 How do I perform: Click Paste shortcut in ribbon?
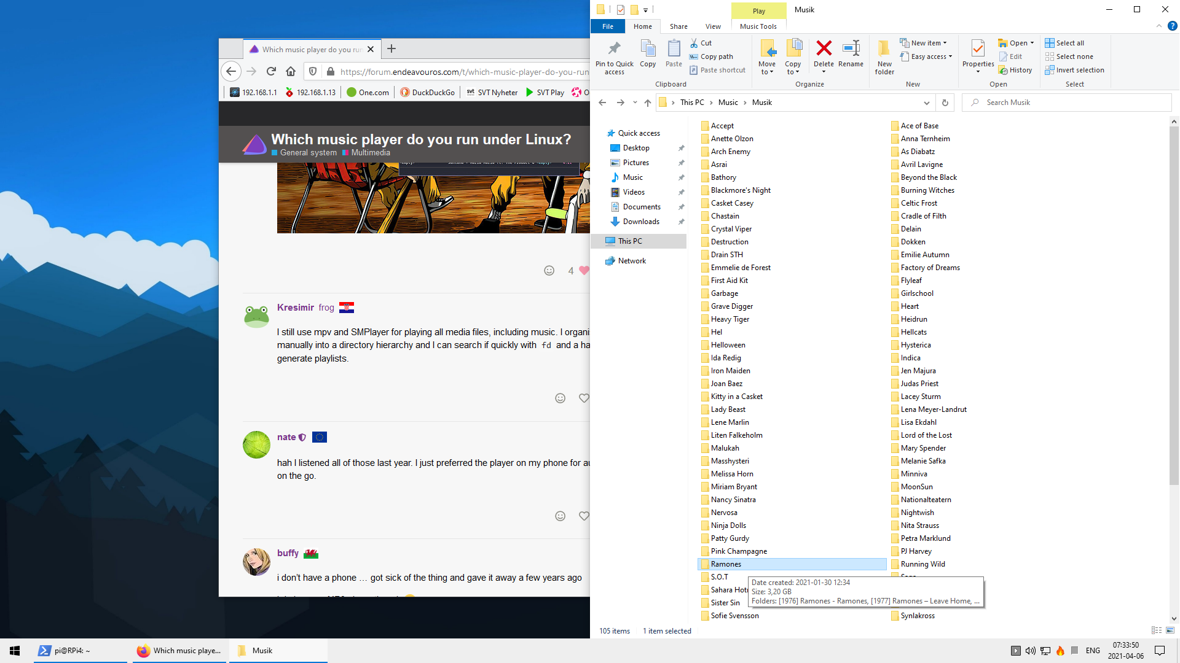717,70
